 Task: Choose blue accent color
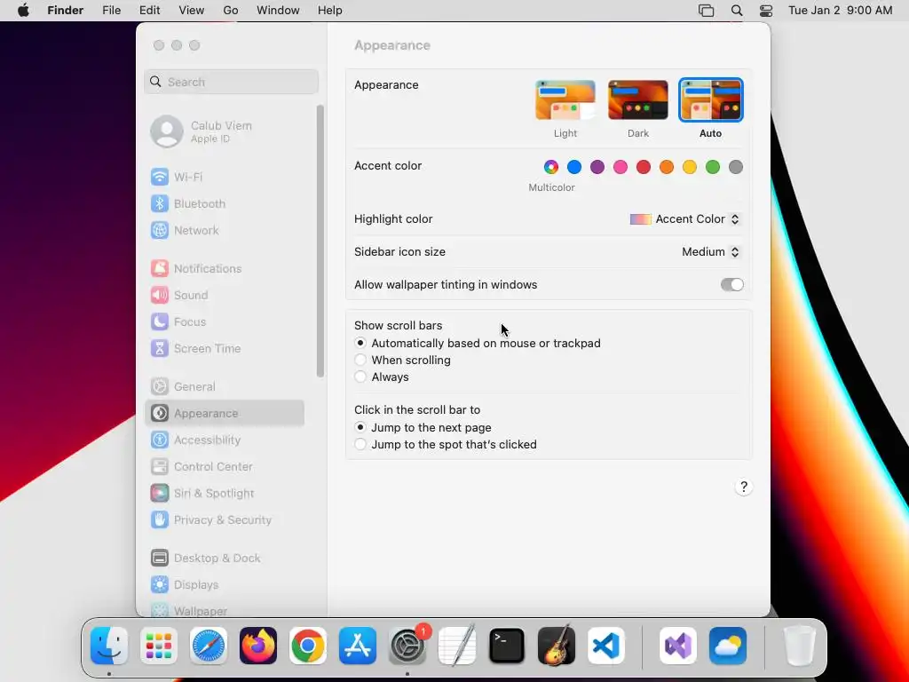pos(574,167)
